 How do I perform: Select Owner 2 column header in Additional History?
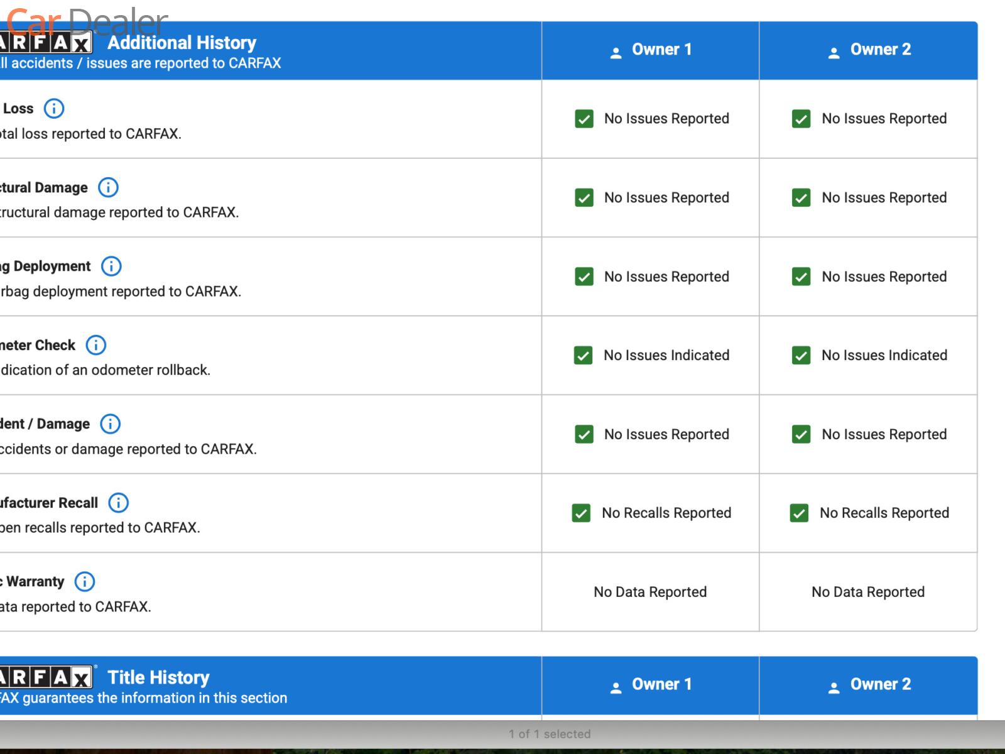(x=868, y=50)
